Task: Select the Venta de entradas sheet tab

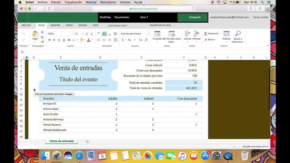Action: [x=62, y=141]
